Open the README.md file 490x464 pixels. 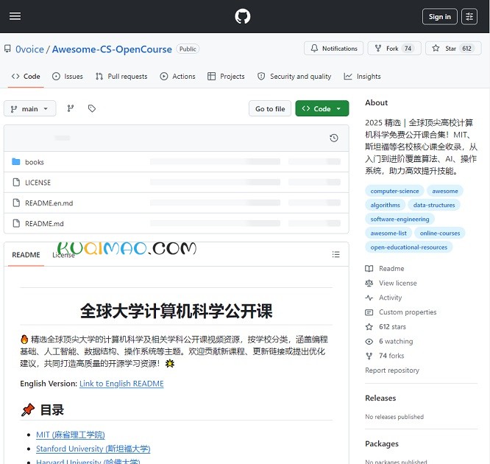point(44,224)
